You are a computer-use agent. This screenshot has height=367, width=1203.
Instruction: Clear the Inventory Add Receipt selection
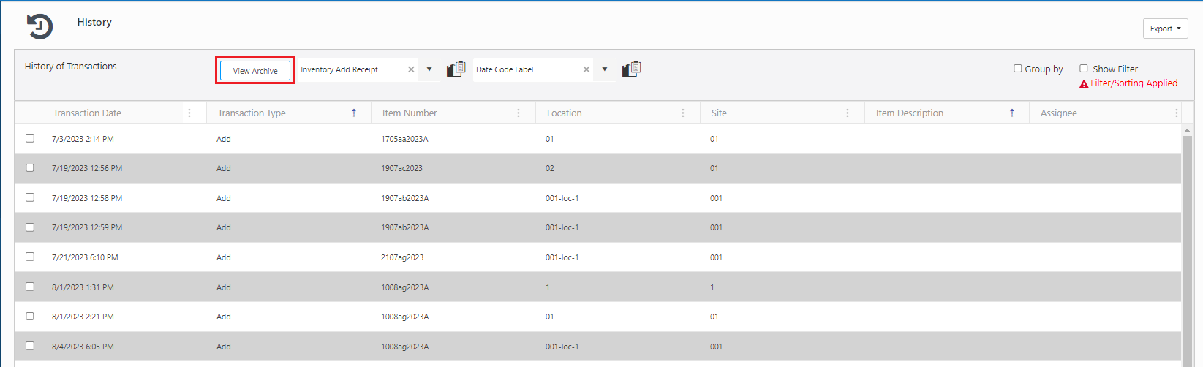[x=411, y=69]
